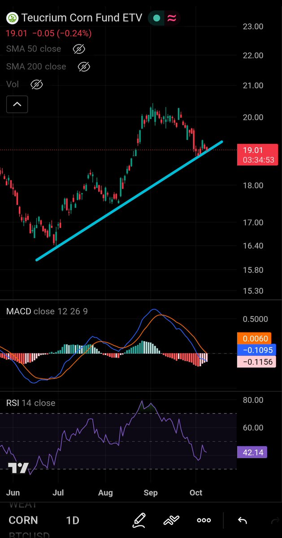The image size is (282, 538).
Task: Tap the 23.00 price scale label
Action: click(x=253, y=26)
